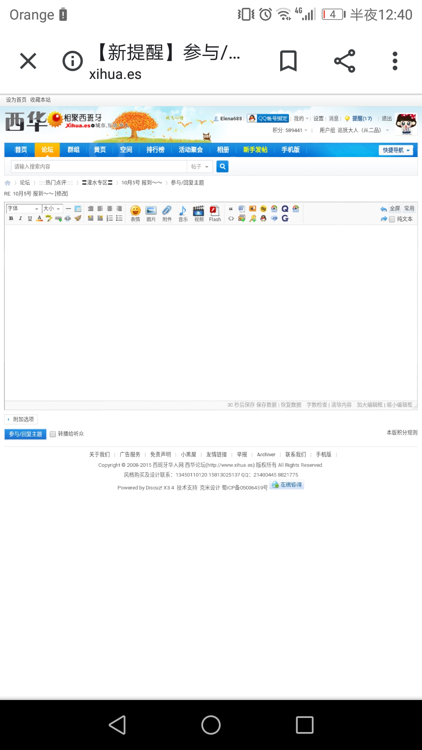Insert a horizontal rule line
The image size is (422, 750).
pyautogui.click(x=68, y=209)
